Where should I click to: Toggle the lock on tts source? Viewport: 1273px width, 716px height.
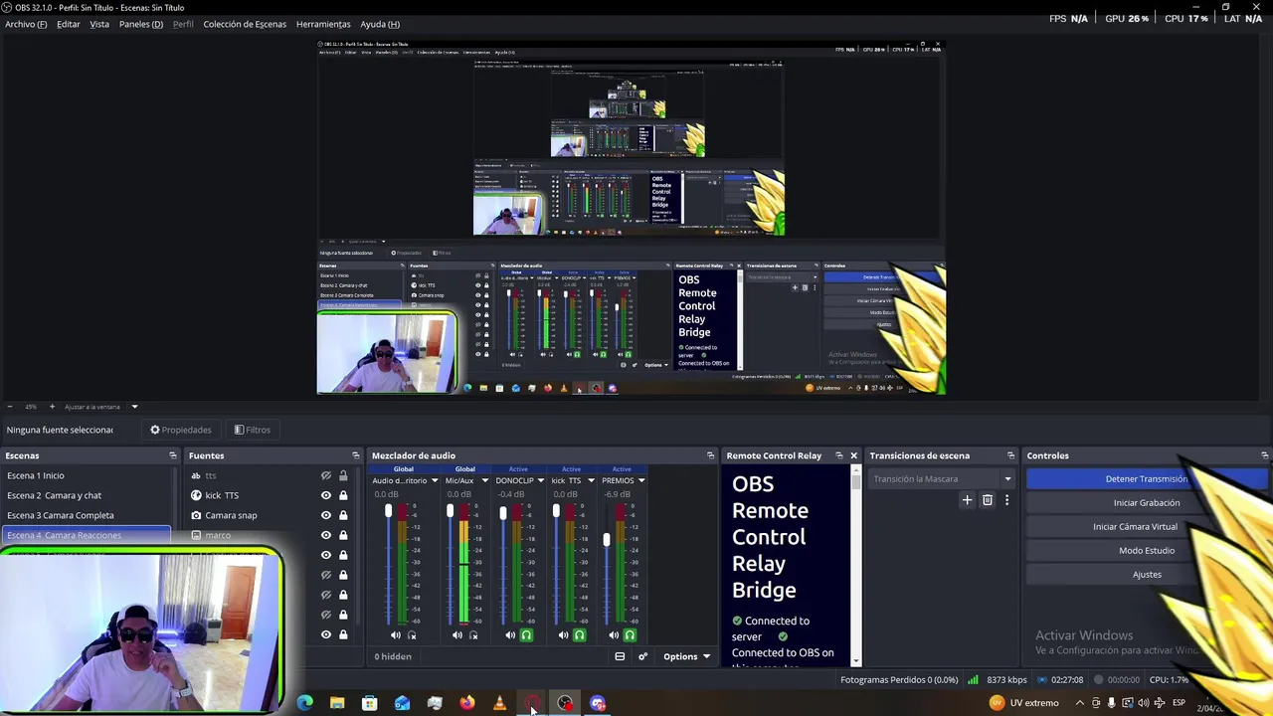343,475
